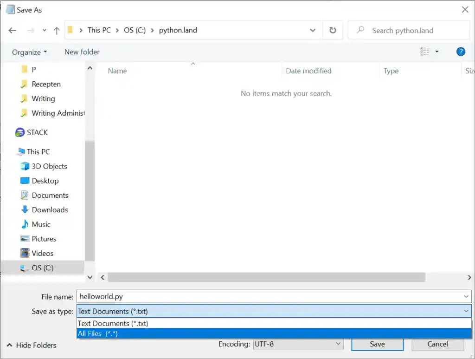
Task: Open the Downloads folder in the sidebar
Action: pyautogui.click(x=48, y=209)
